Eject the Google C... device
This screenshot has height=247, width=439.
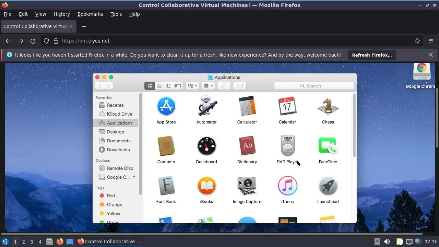pyautogui.click(x=134, y=177)
